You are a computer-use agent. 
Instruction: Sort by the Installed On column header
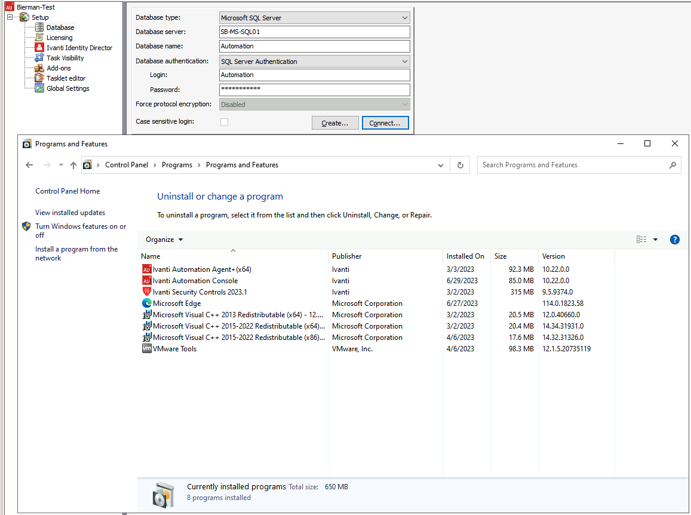(466, 256)
